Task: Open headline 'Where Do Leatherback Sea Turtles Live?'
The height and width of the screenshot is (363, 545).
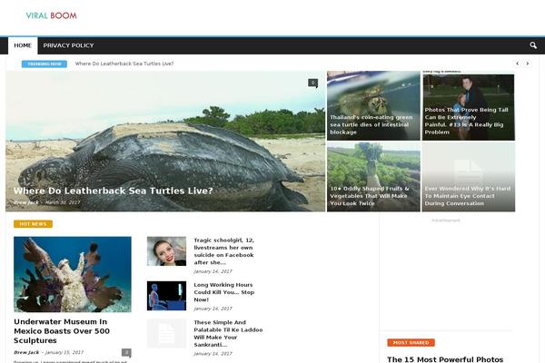Action: click(x=113, y=191)
